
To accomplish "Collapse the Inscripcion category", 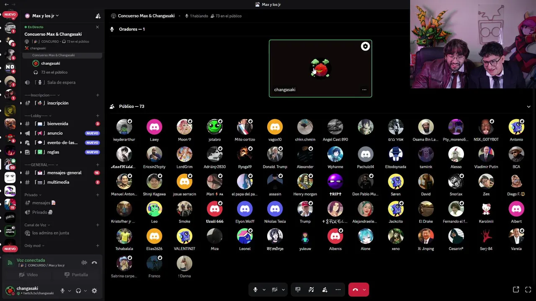I will point(41,95).
